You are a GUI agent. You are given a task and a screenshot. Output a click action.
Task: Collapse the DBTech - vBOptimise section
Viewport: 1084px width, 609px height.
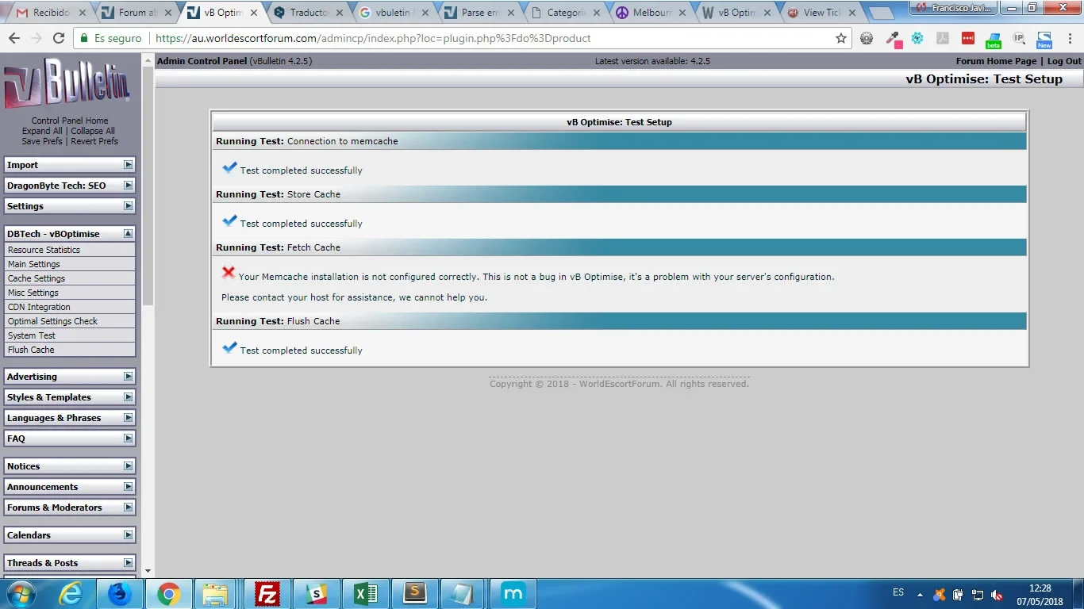pos(128,234)
